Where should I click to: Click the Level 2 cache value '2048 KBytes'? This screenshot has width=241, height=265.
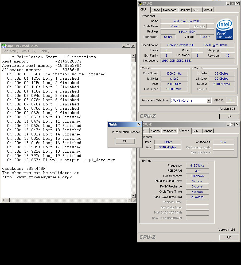click(221, 84)
